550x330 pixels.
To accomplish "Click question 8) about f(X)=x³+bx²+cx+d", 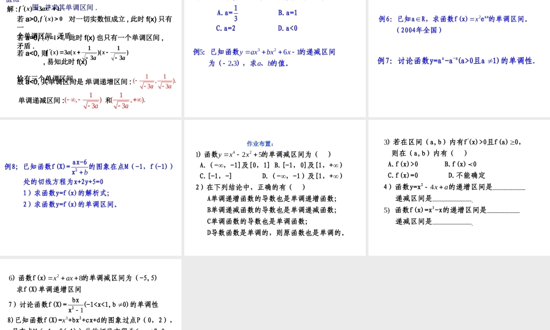I will point(90,320).
